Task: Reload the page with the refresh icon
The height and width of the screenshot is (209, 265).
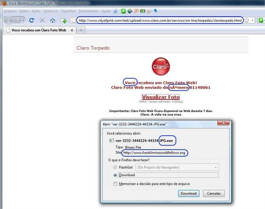Action: tap(31, 20)
